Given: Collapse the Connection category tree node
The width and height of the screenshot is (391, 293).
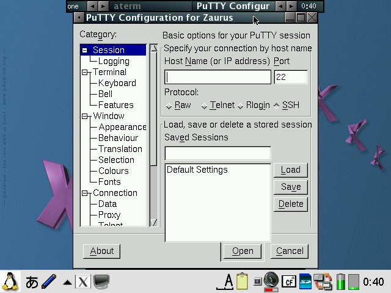Looking at the screenshot, I should [x=85, y=194].
